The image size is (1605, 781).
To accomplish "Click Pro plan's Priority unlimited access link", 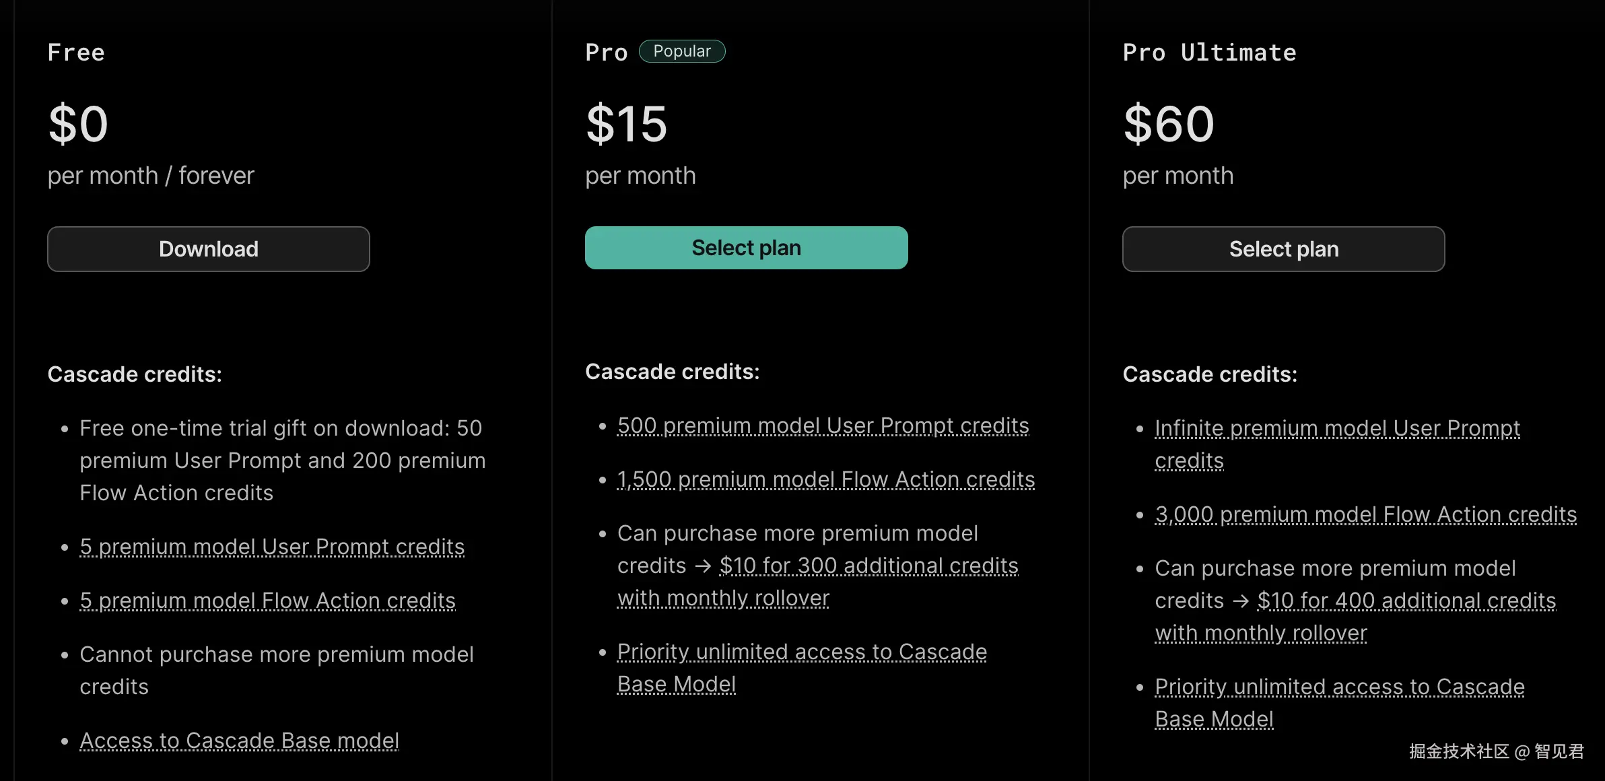I will tap(801, 652).
